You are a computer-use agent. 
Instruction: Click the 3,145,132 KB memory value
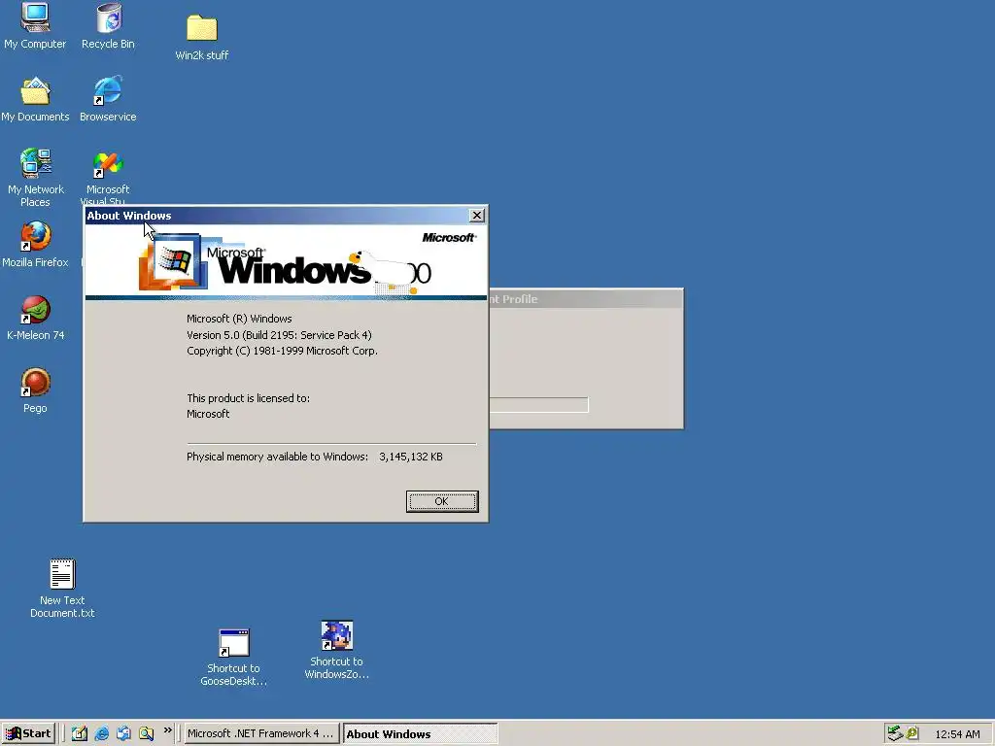[411, 457]
